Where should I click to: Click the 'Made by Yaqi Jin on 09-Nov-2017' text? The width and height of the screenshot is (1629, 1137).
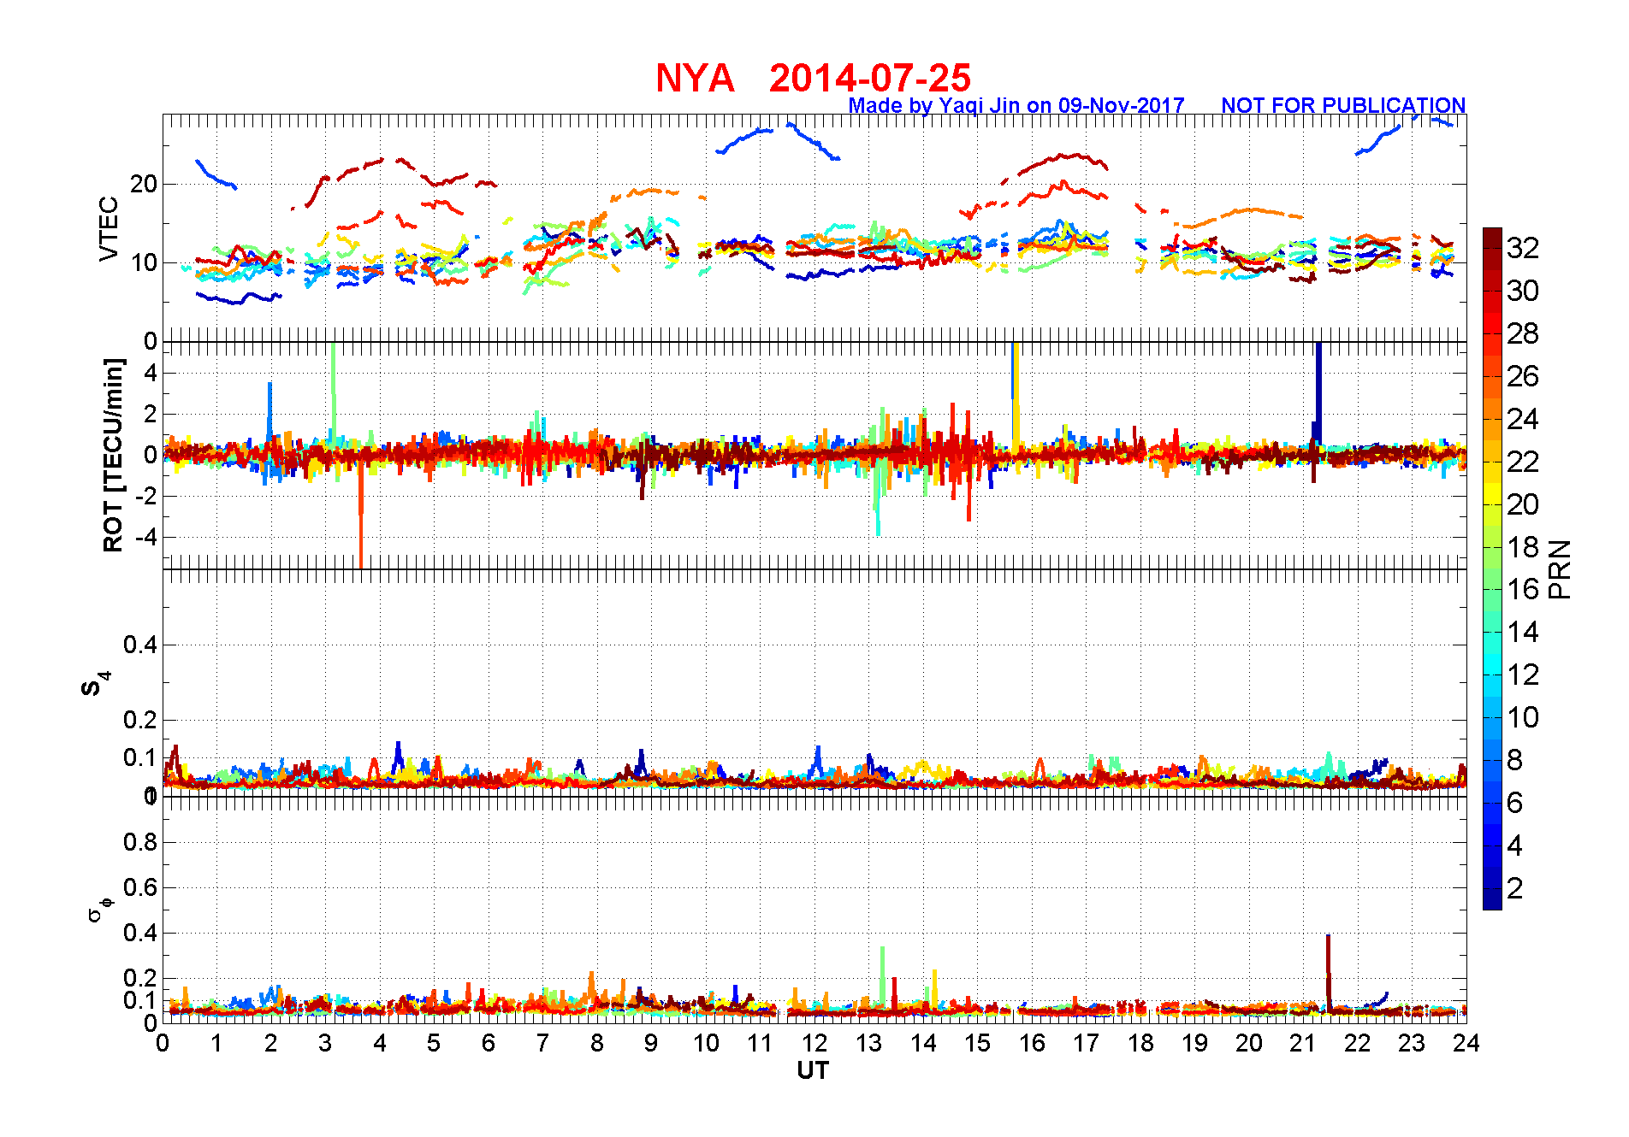1016,105
